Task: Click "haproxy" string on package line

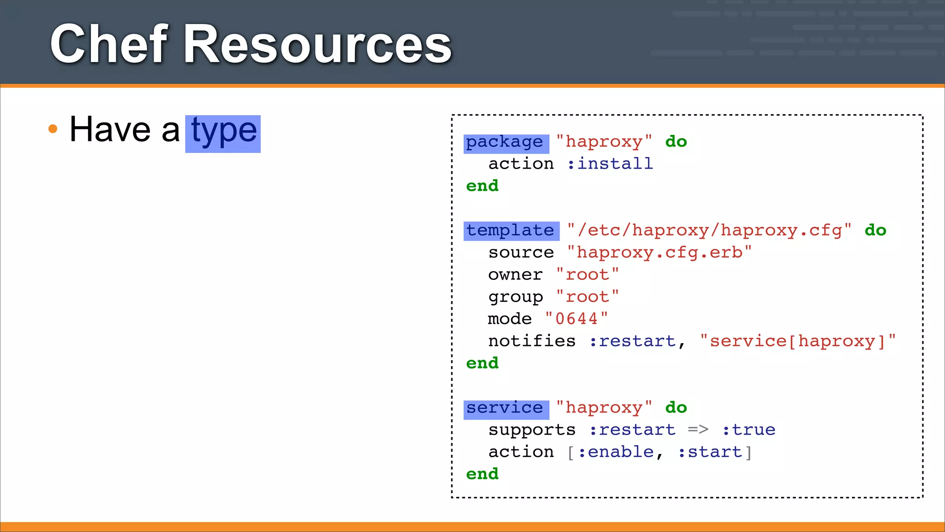Action: pos(604,142)
